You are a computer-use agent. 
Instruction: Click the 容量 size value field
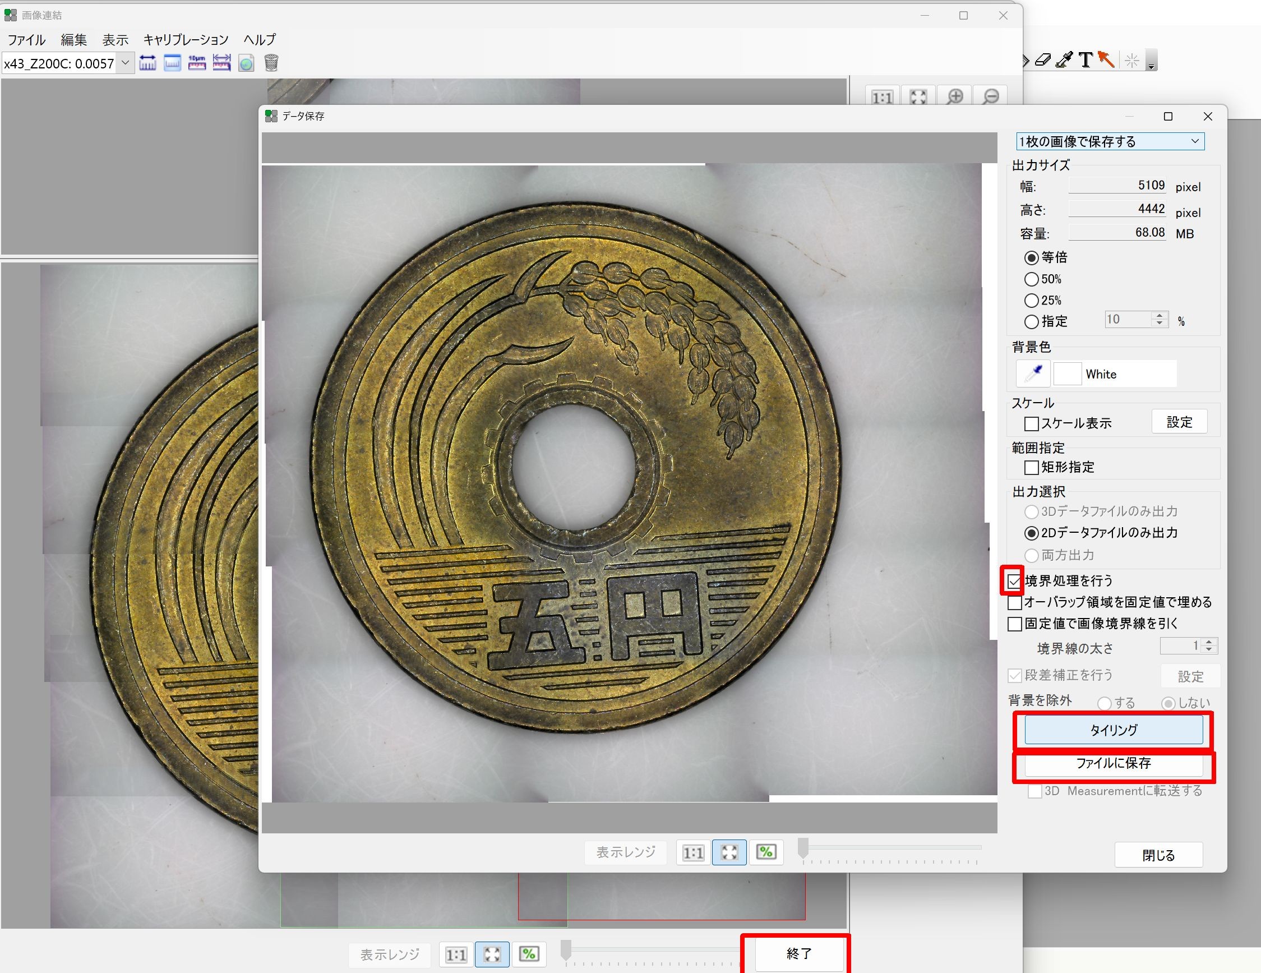click(1117, 232)
